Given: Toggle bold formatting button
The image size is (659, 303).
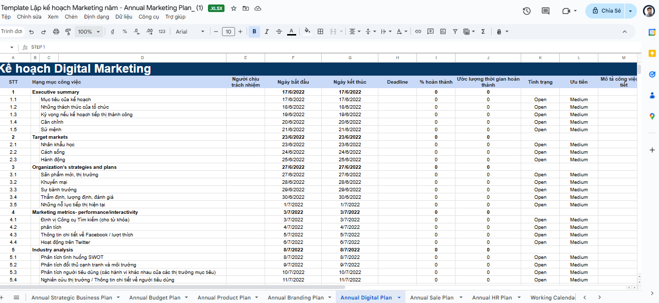Looking at the screenshot, I should [255, 32].
